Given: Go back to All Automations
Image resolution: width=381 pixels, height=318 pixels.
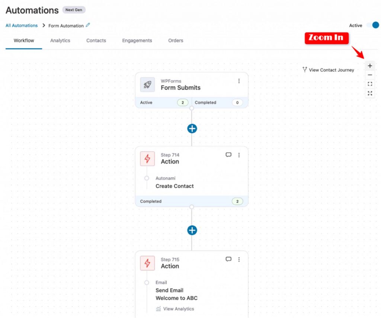Looking at the screenshot, I should coord(22,26).
